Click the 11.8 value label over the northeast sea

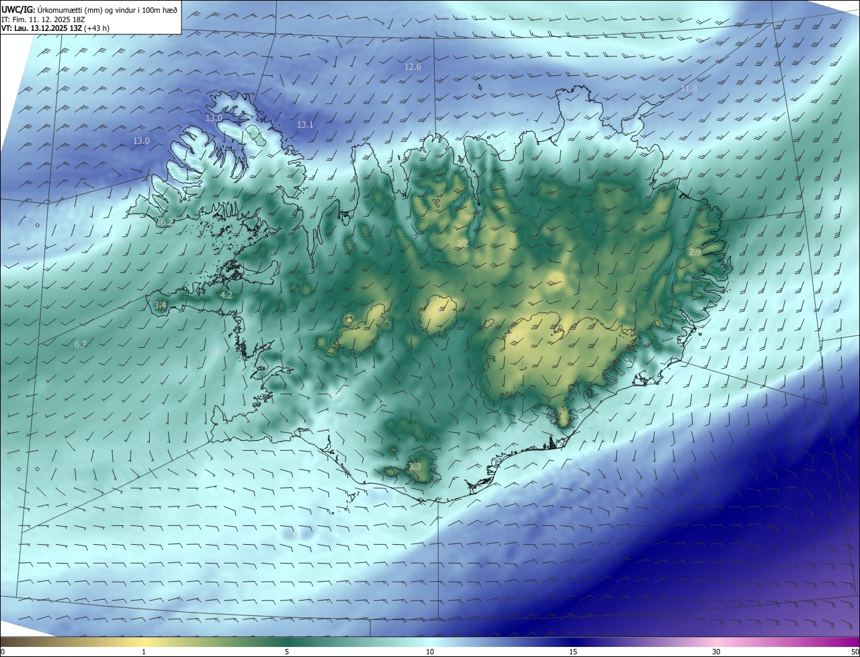689,89
